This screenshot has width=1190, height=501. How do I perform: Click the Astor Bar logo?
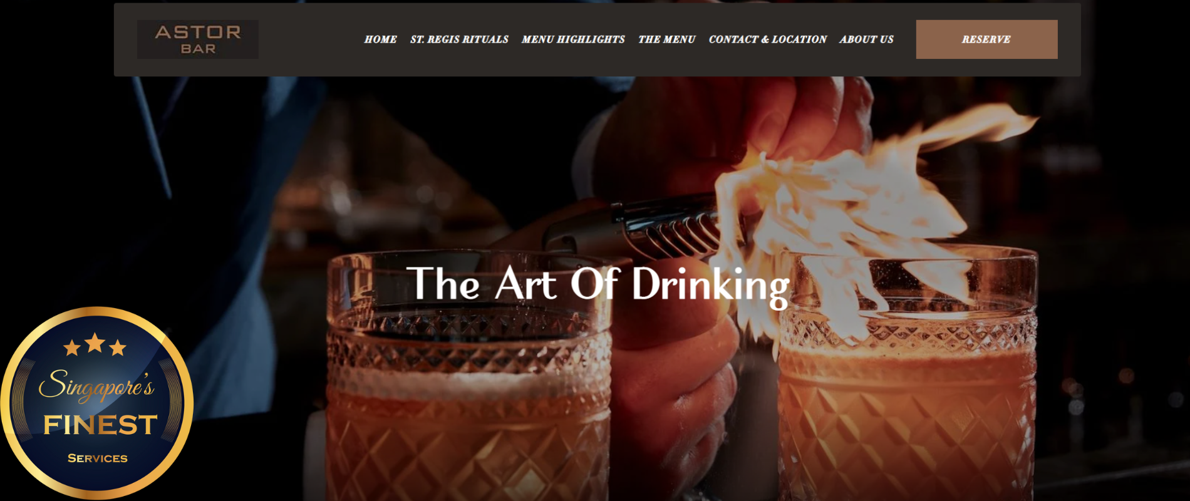198,39
